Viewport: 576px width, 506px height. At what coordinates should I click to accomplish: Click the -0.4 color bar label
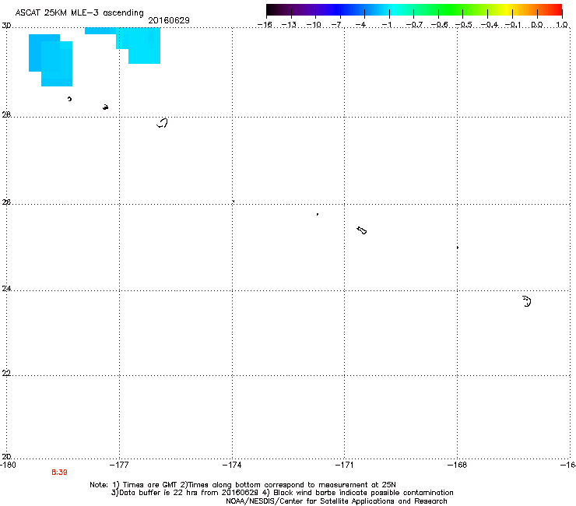click(489, 25)
